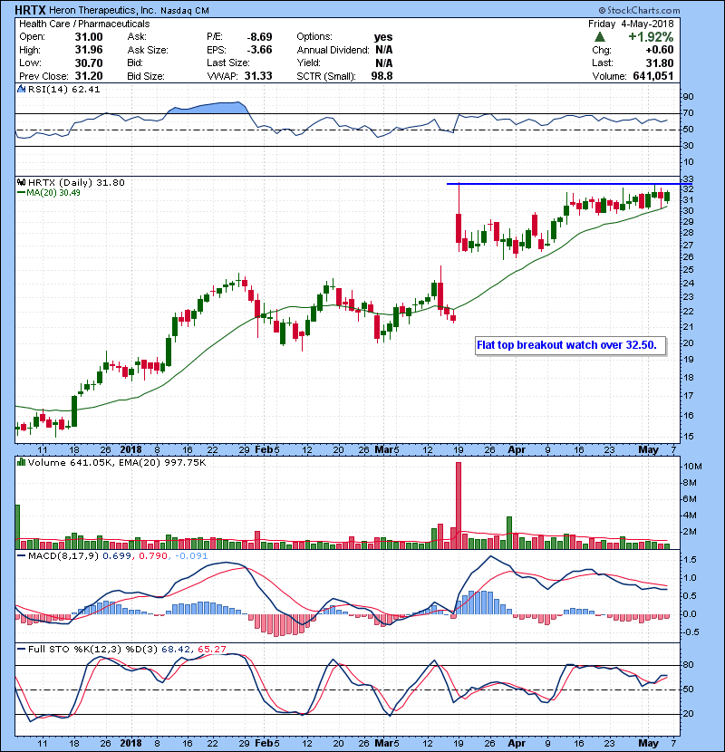Image resolution: width=725 pixels, height=752 pixels.
Task: Click the EPS value -3.66
Action: point(259,50)
